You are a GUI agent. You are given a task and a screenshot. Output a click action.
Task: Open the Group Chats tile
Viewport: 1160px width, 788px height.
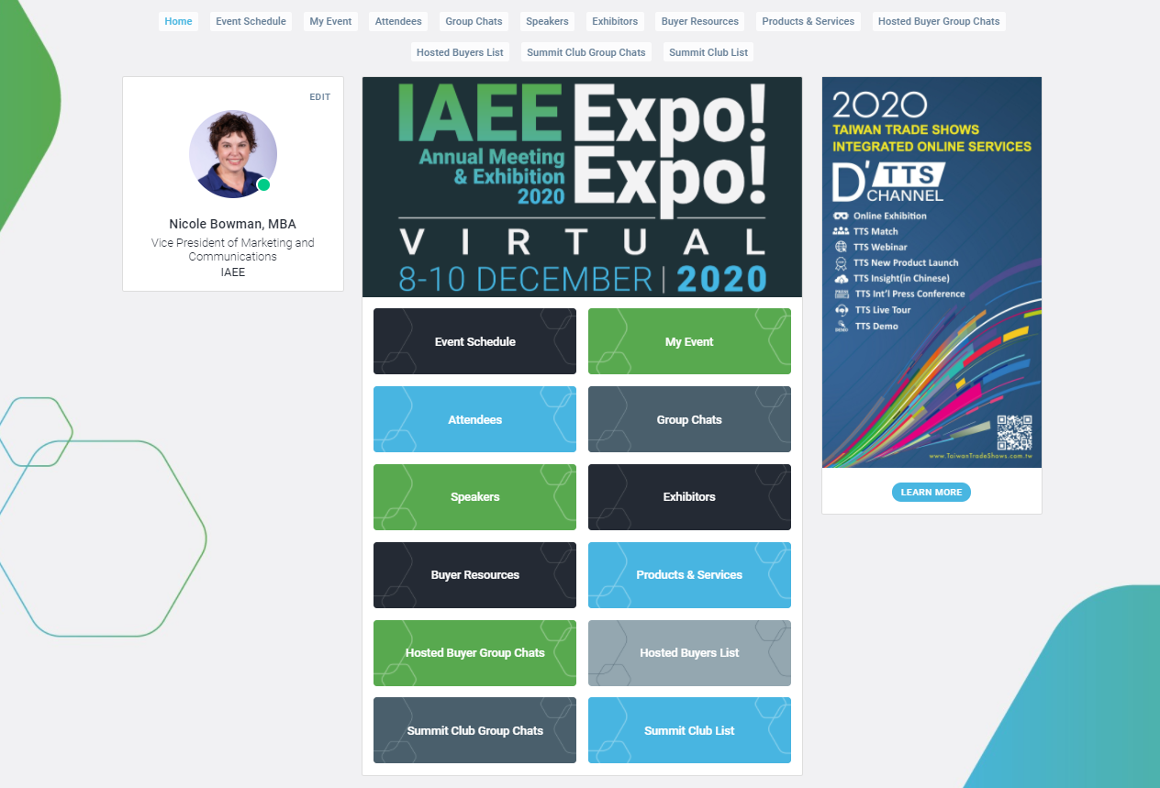[689, 419]
